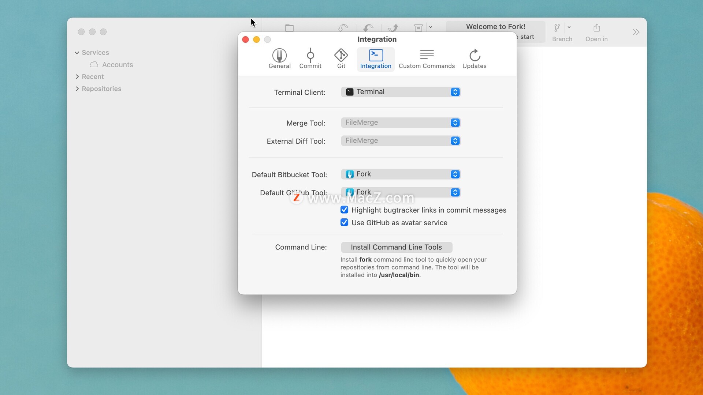Click the Accounts cloud icon
The image size is (703, 395).
(94, 64)
